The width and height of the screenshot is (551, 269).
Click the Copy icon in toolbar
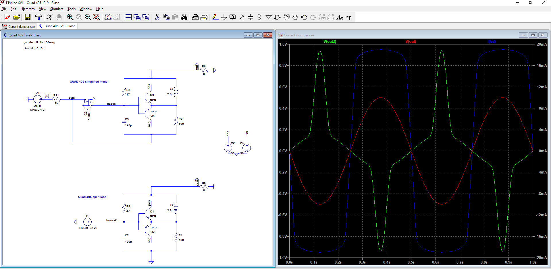pos(166,17)
